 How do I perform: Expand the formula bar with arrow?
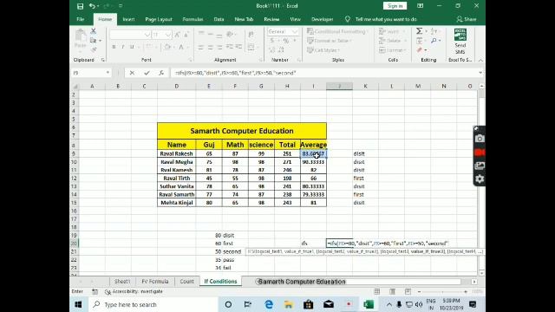pyautogui.click(x=480, y=73)
